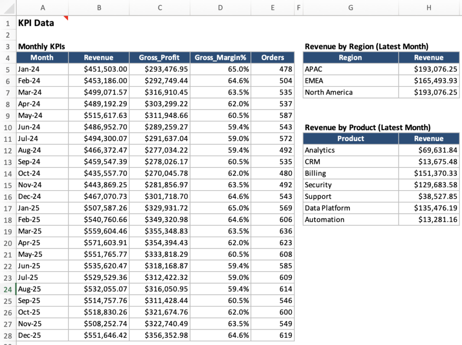The height and width of the screenshot is (345, 462).
Task: Click the Monthly KPIs heading cell
Action: (42, 46)
